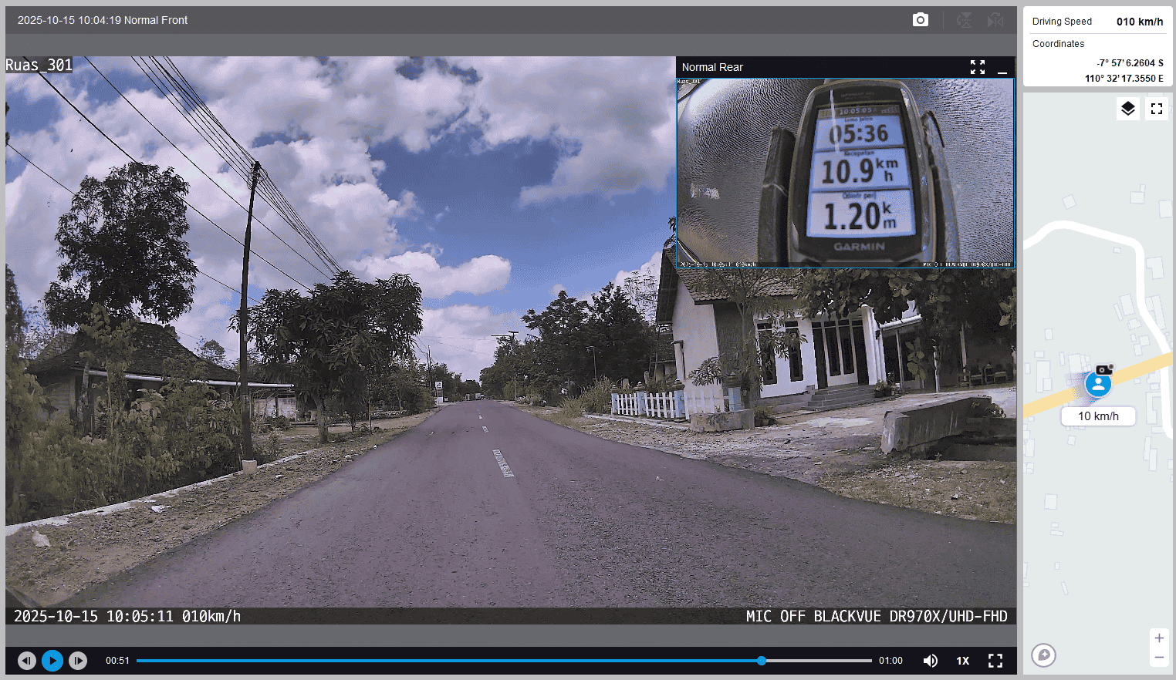The image size is (1176, 680).
Task: Step forward one frame
Action: click(x=78, y=661)
